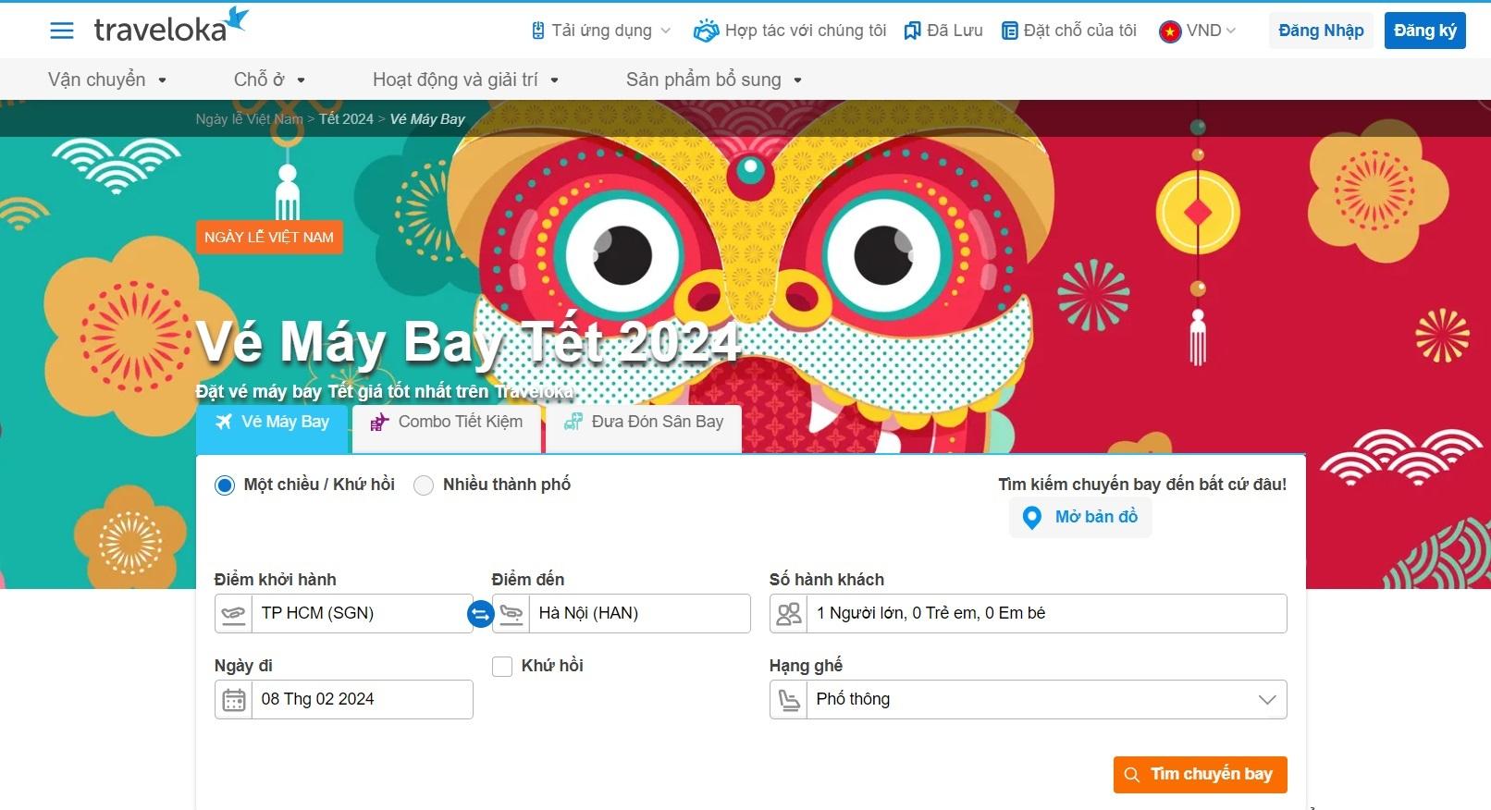Click the airport transfer tab icon
This screenshot has width=1491, height=810.
[573, 422]
